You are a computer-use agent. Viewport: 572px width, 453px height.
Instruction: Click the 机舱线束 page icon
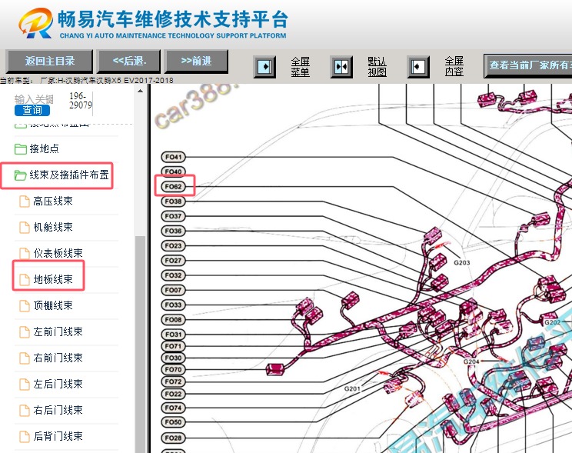point(25,228)
